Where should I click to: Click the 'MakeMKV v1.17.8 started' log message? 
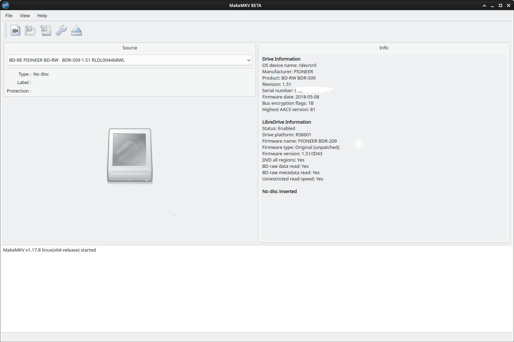point(49,250)
